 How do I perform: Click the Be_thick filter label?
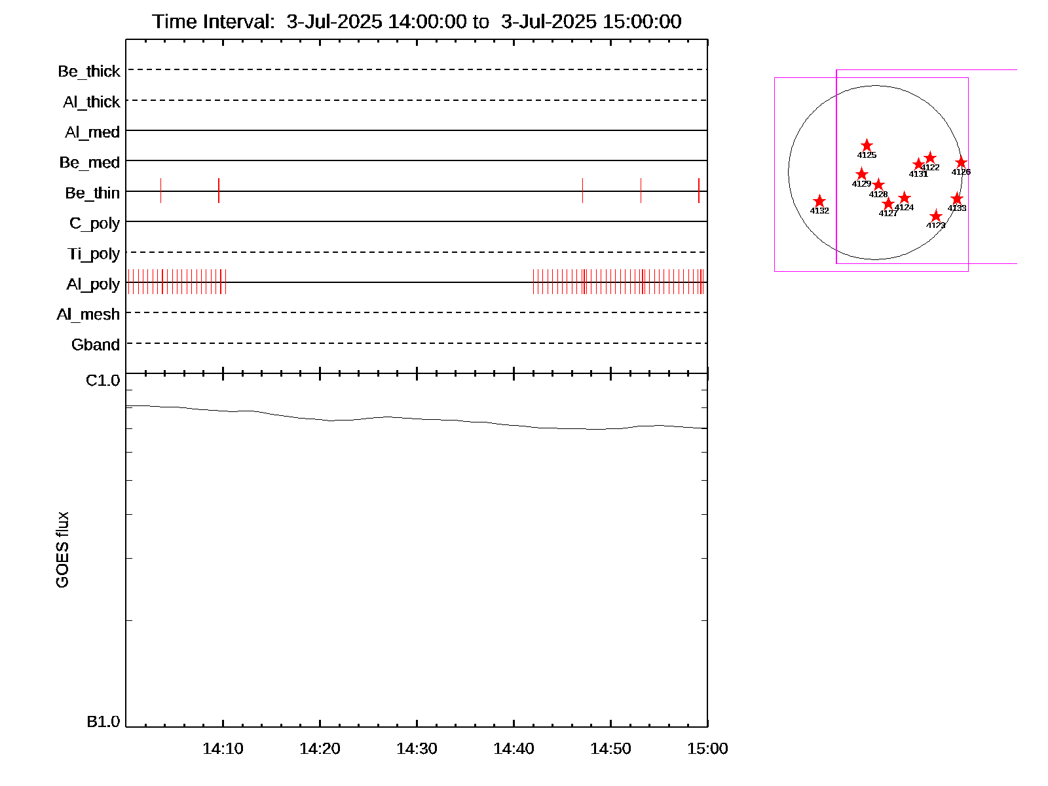[x=89, y=71]
